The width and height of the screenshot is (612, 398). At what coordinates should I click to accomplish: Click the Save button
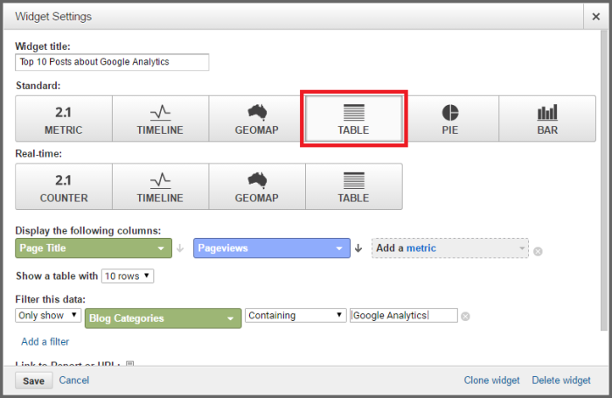coord(33,381)
